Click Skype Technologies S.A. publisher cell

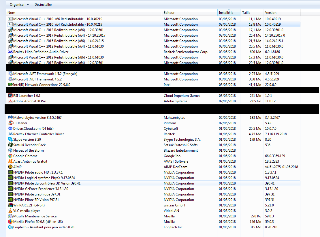[182, 140]
